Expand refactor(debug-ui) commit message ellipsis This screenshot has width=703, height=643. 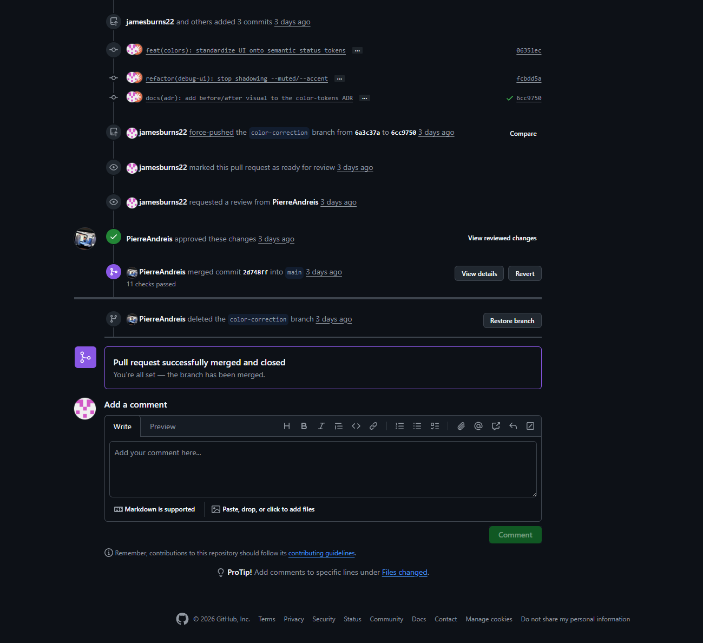pyautogui.click(x=339, y=79)
